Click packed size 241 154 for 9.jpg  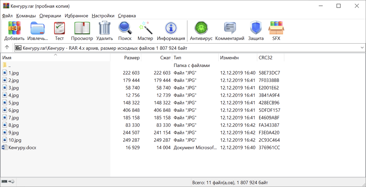point(162,132)
